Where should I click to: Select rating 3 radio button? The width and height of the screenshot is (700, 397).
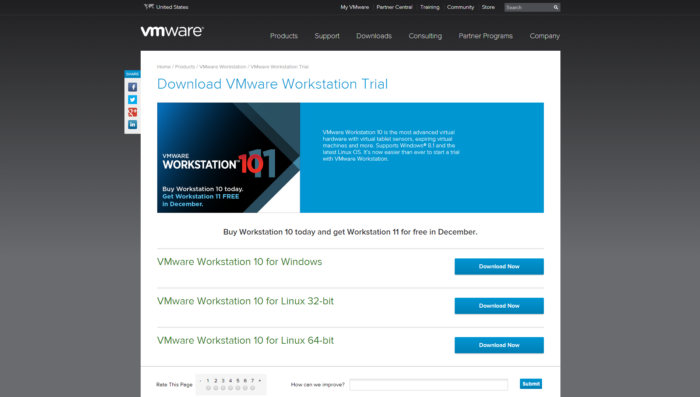point(223,388)
